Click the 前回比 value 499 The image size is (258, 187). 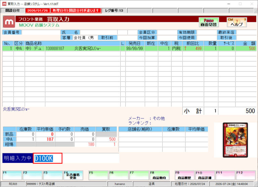tap(198, 49)
